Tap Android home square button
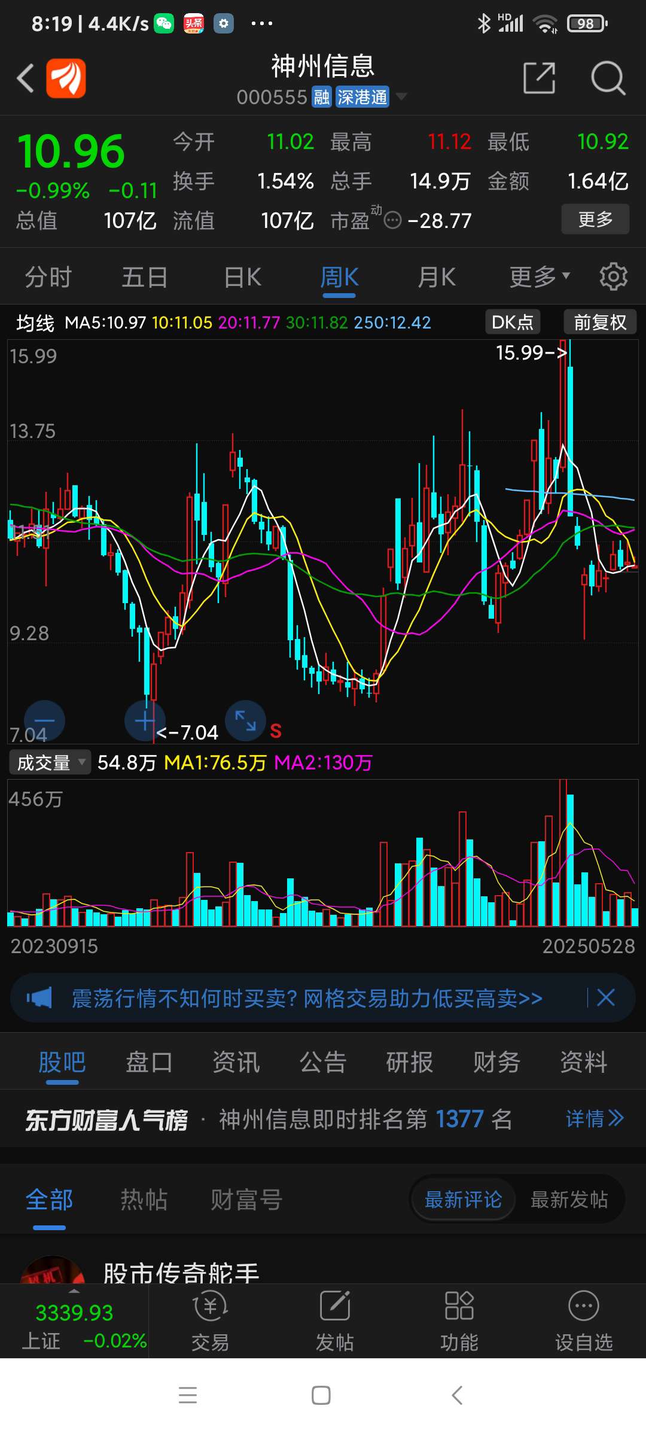 tap(321, 1395)
